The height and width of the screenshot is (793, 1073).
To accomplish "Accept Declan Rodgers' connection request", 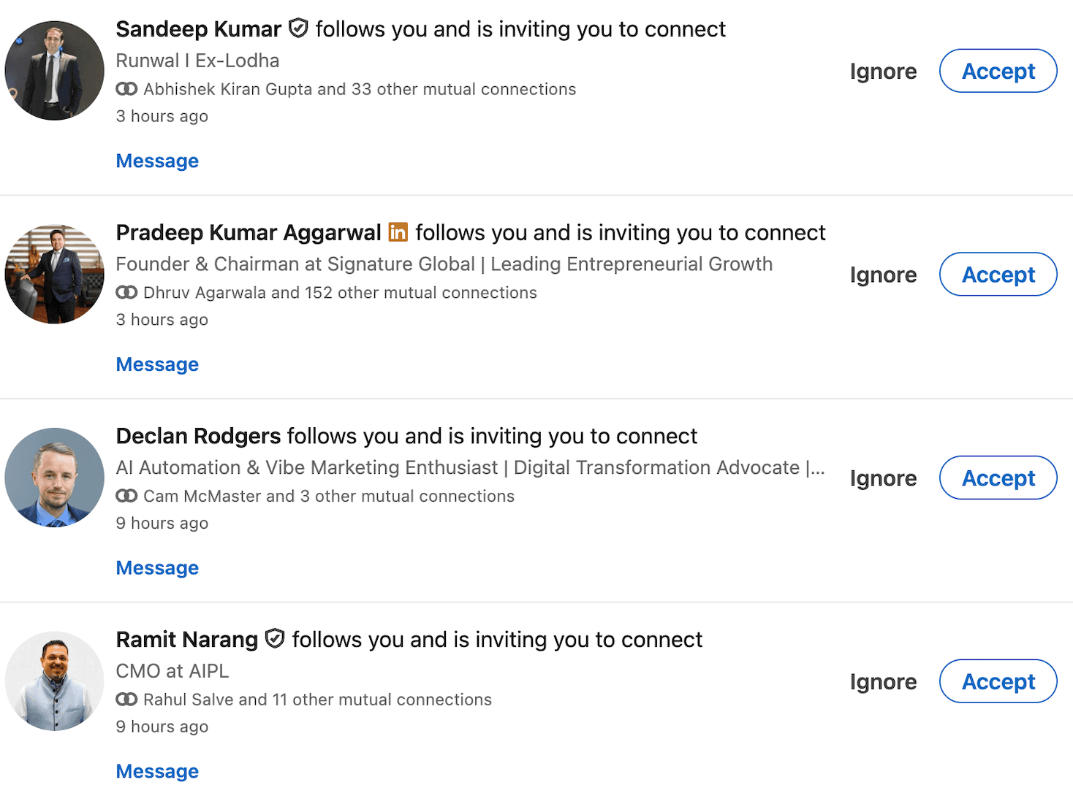I will point(998,478).
